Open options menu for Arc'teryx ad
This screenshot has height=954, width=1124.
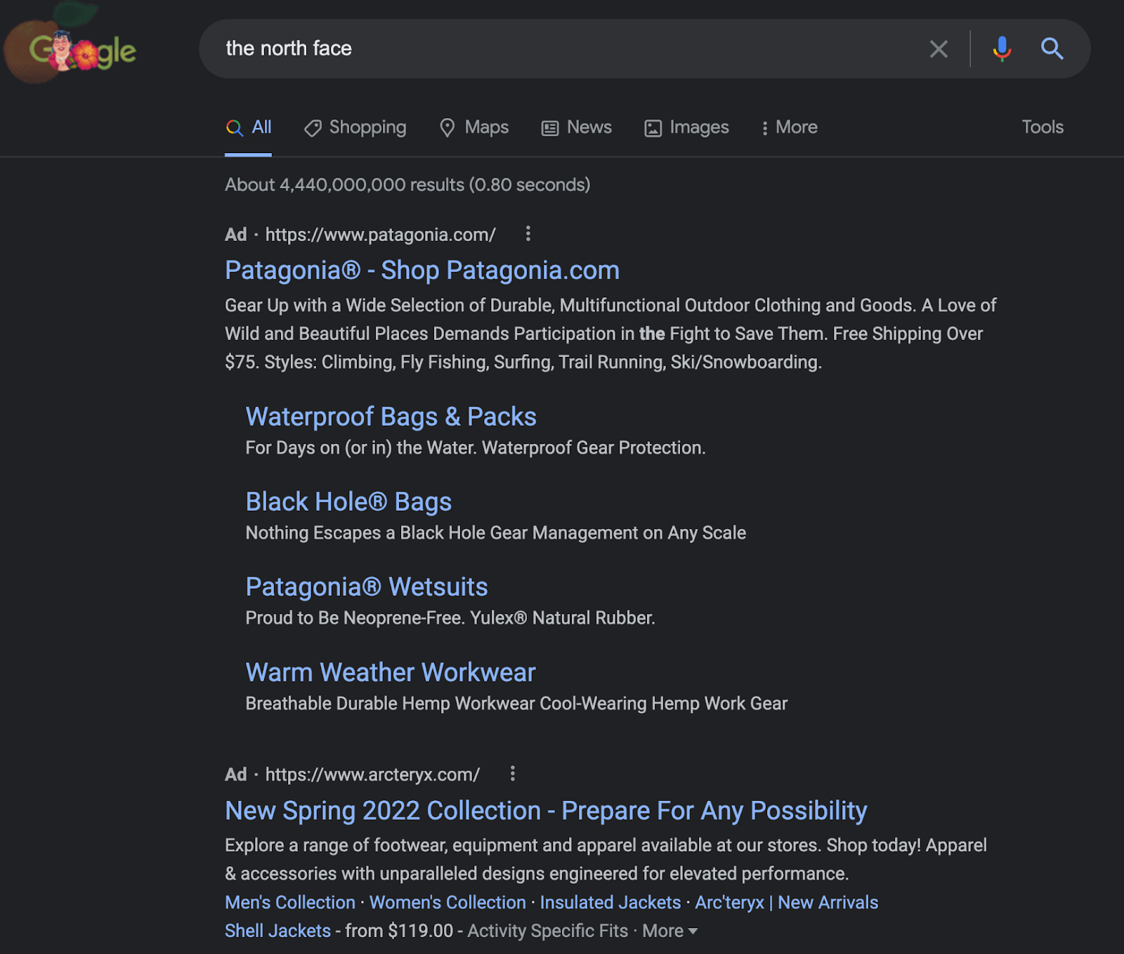click(513, 773)
